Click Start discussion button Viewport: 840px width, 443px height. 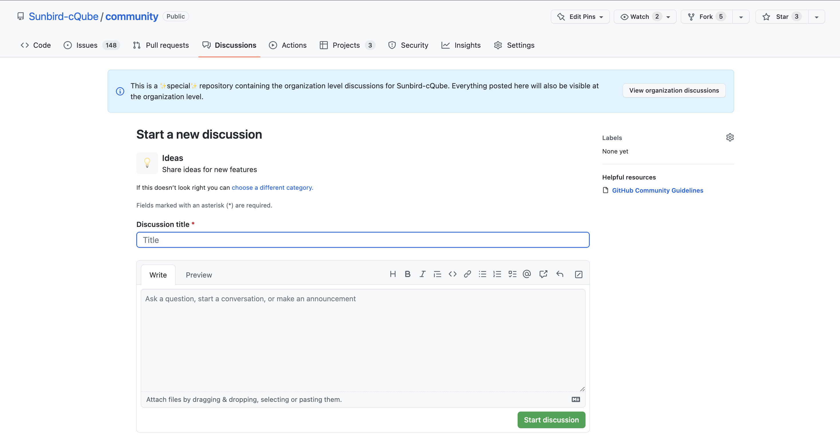[551, 420]
